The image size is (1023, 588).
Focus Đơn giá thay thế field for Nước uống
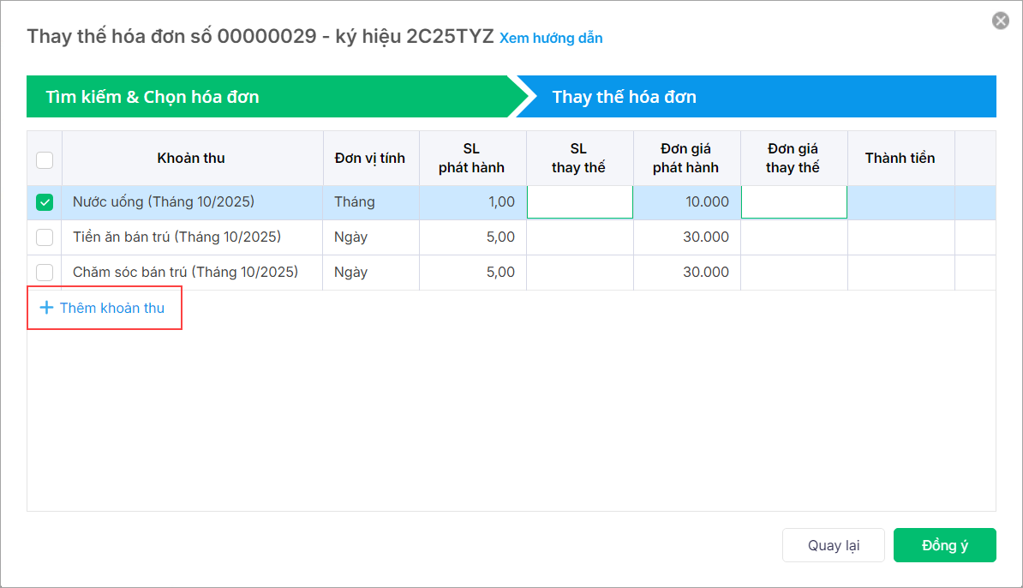[x=793, y=202]
